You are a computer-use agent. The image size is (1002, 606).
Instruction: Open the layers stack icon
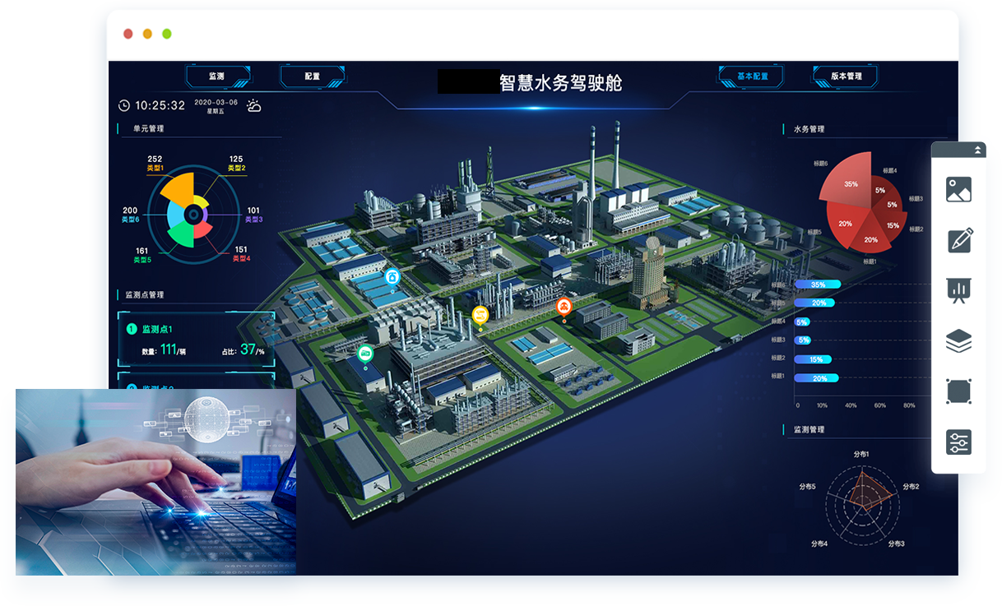point(958,341)
